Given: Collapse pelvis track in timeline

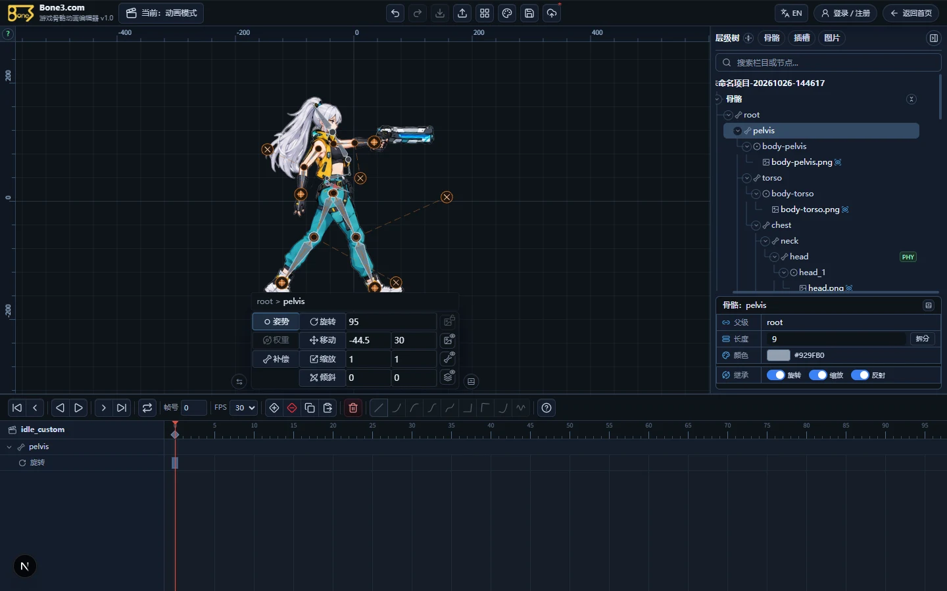Looking at the screenshot, I should point(9,447).
